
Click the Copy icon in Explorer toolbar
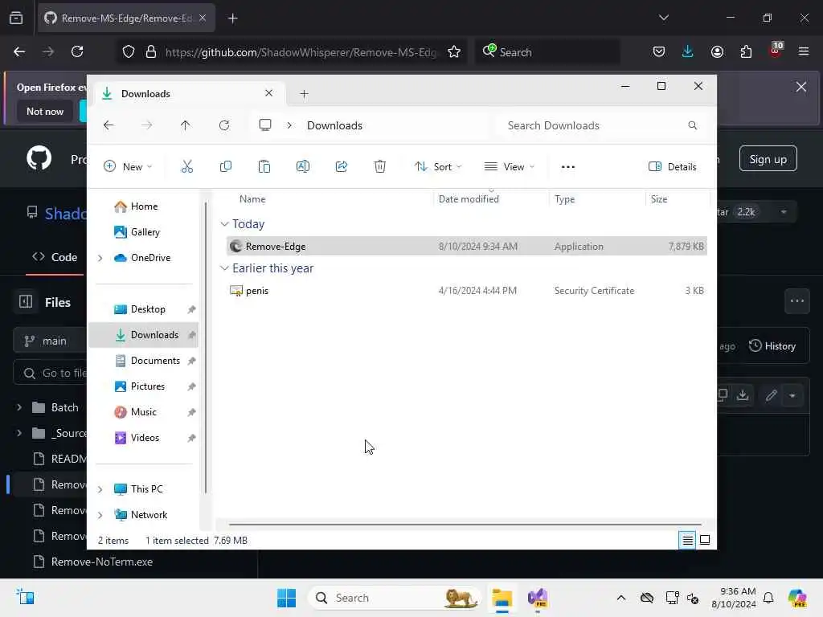click(x=226, y=167)
